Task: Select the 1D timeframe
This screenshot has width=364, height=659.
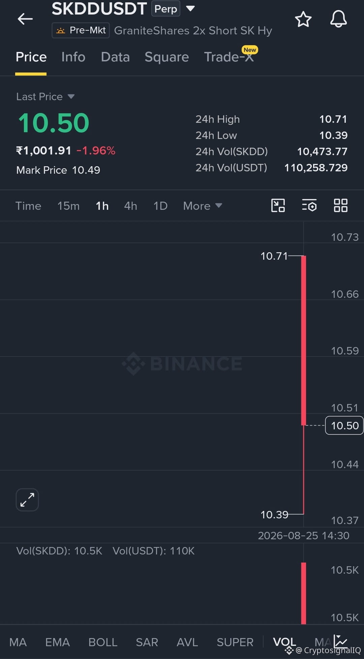Action: 160,206
